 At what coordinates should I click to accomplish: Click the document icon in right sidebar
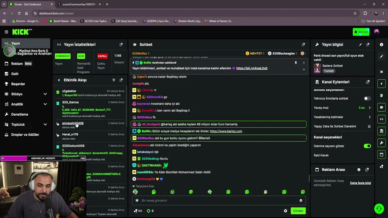pyautogui.click(x=381, y=95)
